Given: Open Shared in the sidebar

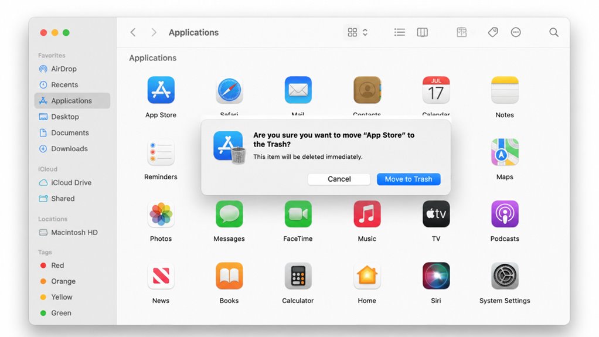Looking at the screenshot, I should pos(72,199).
